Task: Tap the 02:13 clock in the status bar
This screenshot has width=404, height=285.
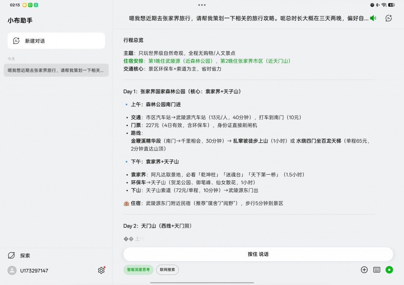Action: pyautogui.click(x=15, y=5)
